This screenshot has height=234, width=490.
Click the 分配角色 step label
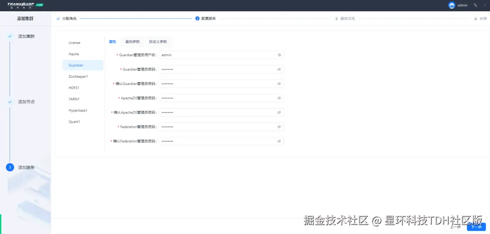coord(69,19)
